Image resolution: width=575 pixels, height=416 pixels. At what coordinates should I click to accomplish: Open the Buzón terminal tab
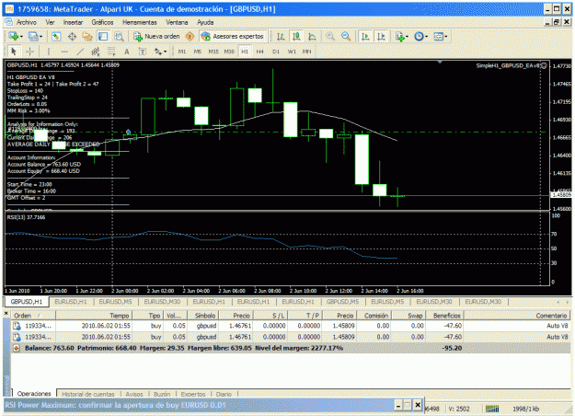(162, 394)
